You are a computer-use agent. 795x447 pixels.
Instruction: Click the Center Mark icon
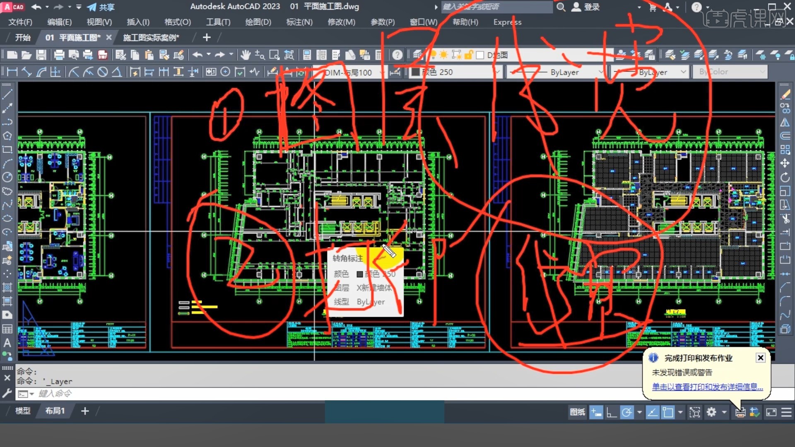[225, 72]
